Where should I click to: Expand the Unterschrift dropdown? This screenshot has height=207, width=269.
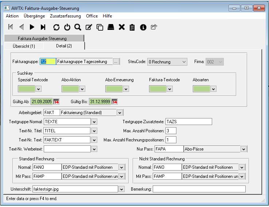coord(121,189)
